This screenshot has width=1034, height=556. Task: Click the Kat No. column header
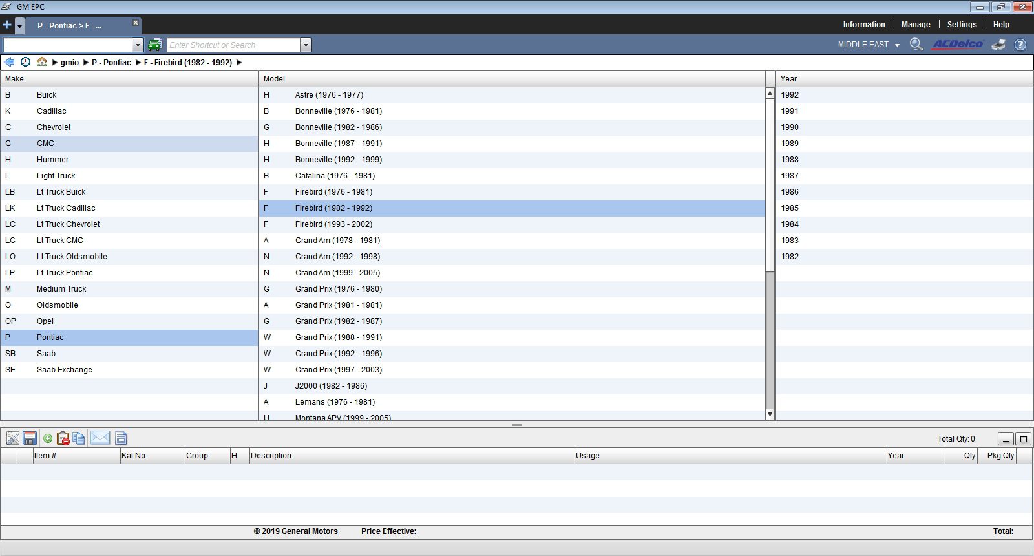point(153,456)
